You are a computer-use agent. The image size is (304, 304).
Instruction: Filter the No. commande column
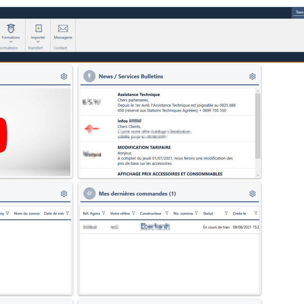[196, 213]
